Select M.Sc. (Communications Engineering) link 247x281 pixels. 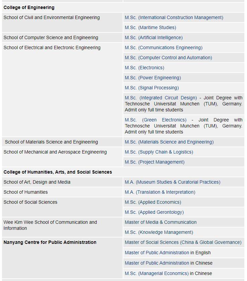tap(163, 48)
